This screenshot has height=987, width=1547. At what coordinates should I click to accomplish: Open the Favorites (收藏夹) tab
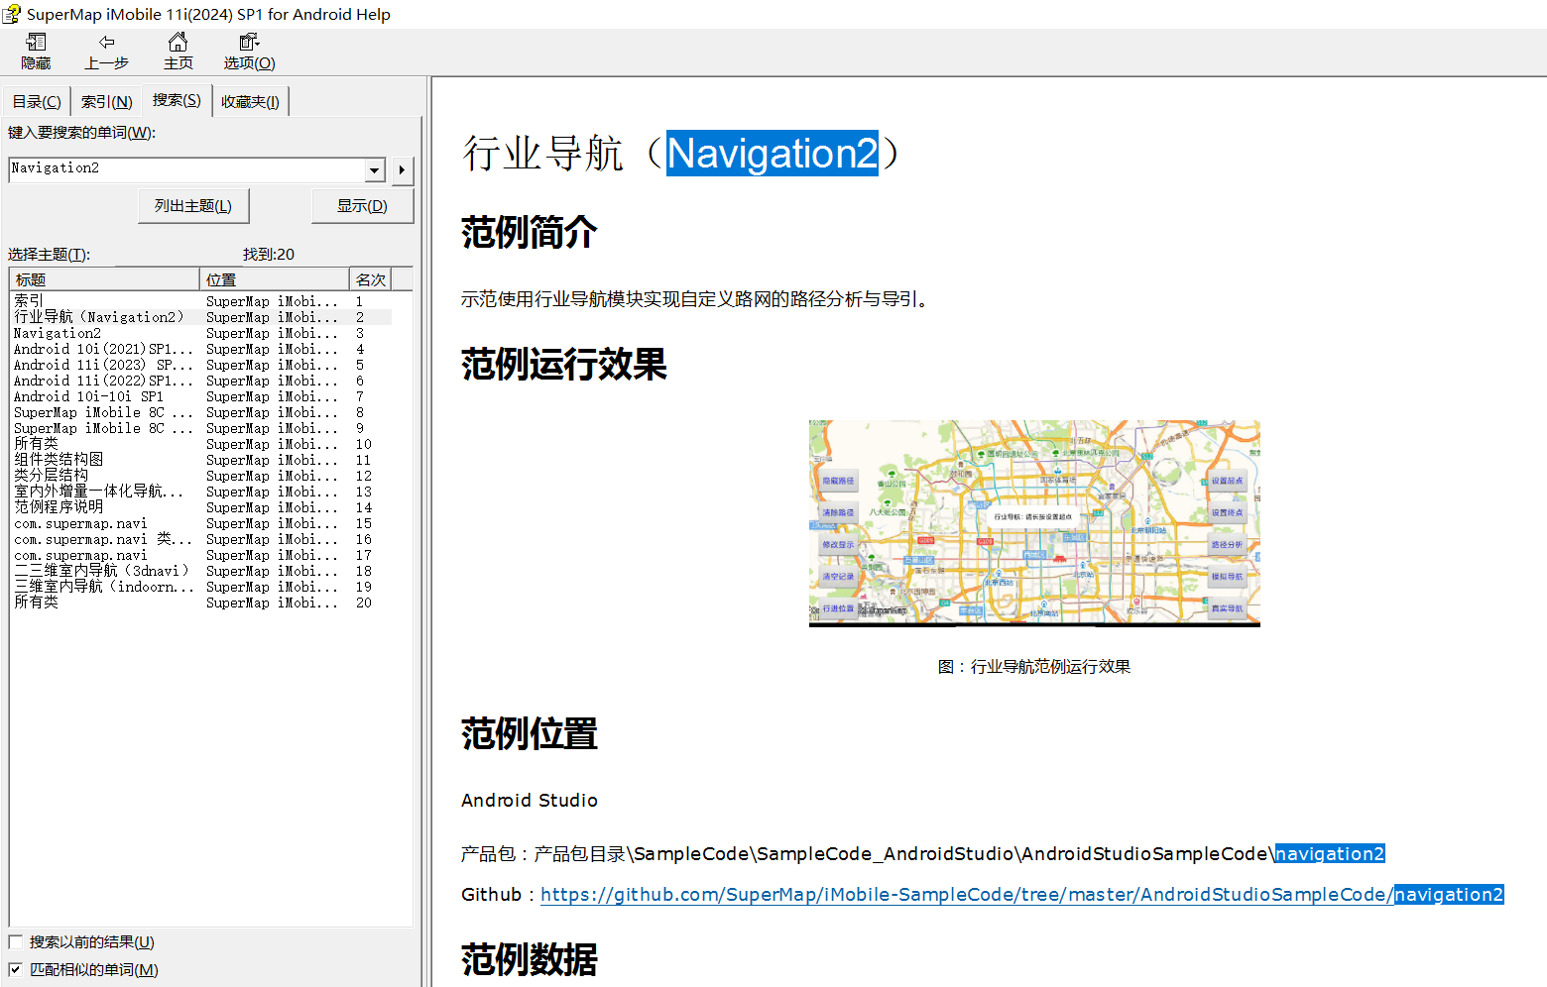coord(250,102)
